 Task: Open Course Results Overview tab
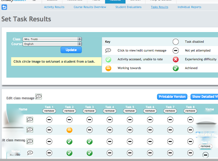(x=90, y=7)
